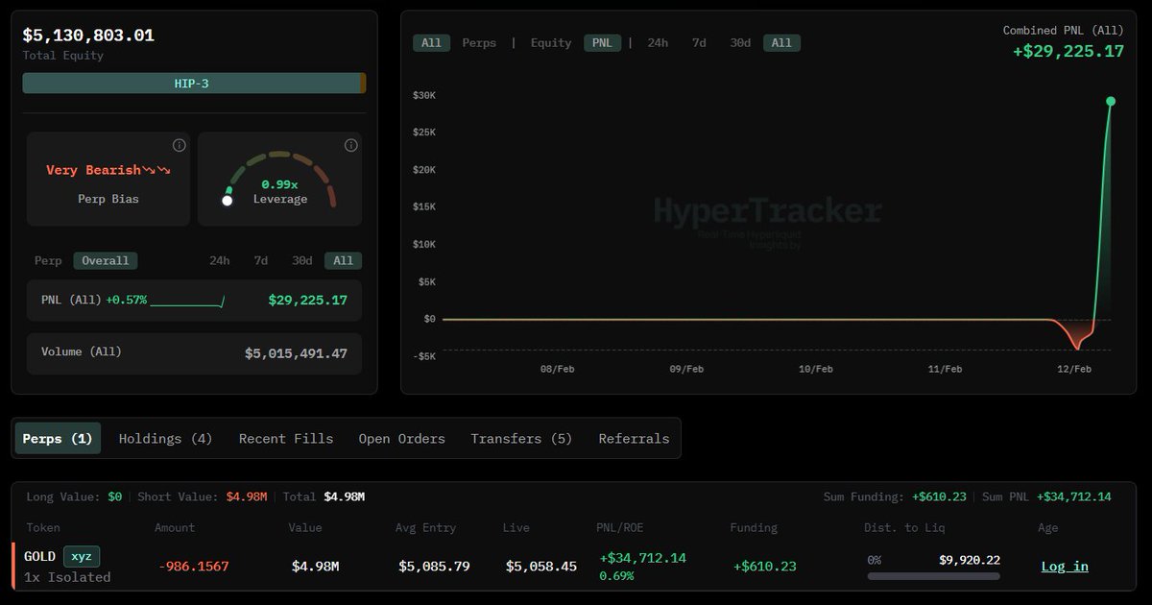Click the Combined PNL +$29,225.17 value
Image resolution: width=1152 pixels, height=605 pixels.
click(x=1068, y=51)
